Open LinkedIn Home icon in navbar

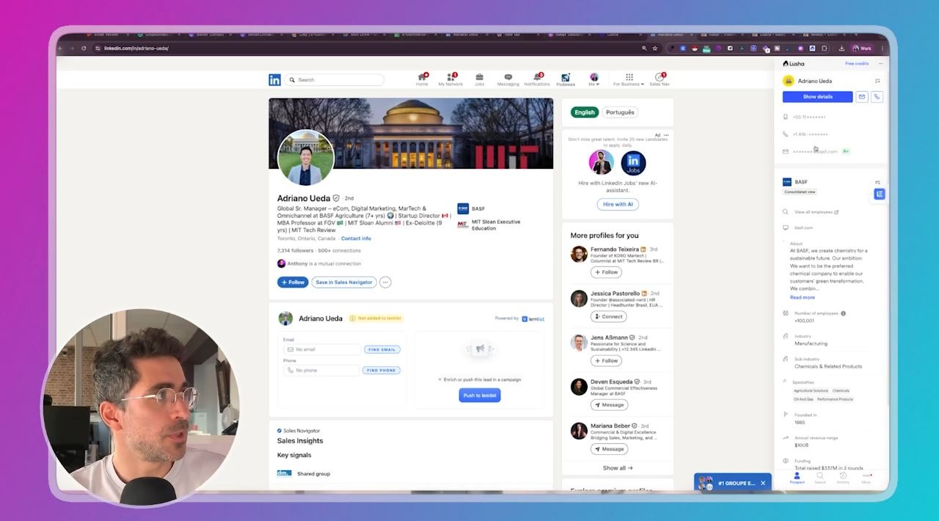[x=422, y=79]
